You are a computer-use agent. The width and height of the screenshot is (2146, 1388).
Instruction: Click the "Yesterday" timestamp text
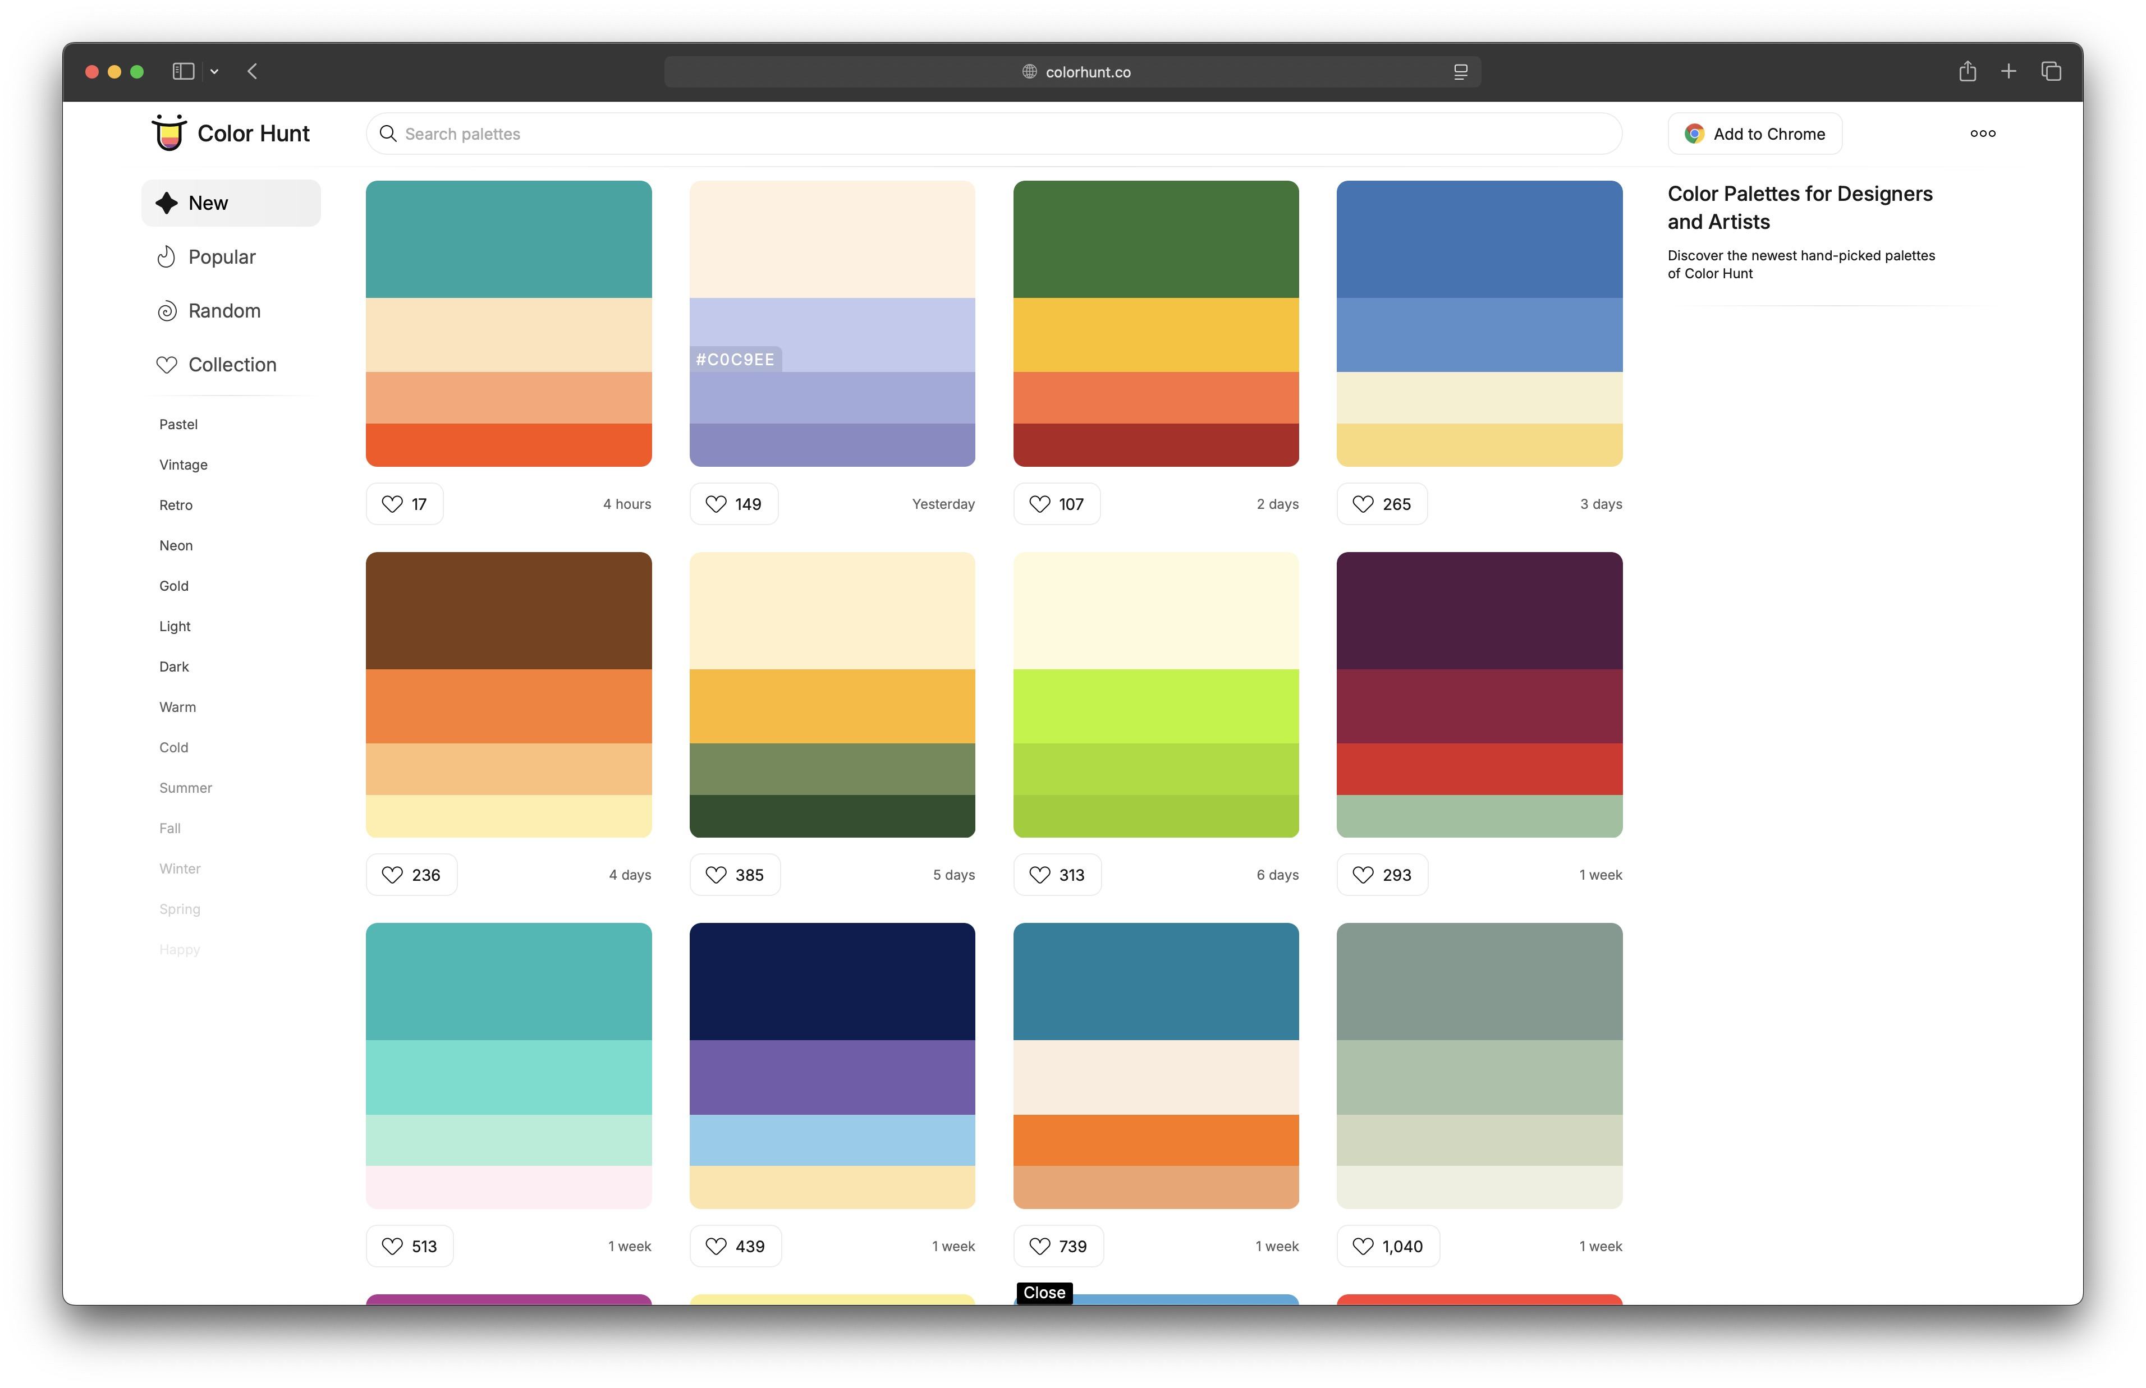(943, 504)
